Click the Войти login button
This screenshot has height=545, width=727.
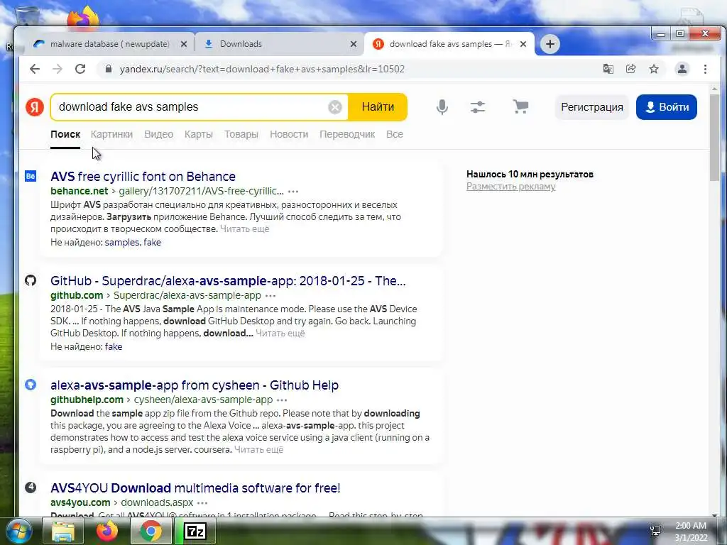pos(666,107)
